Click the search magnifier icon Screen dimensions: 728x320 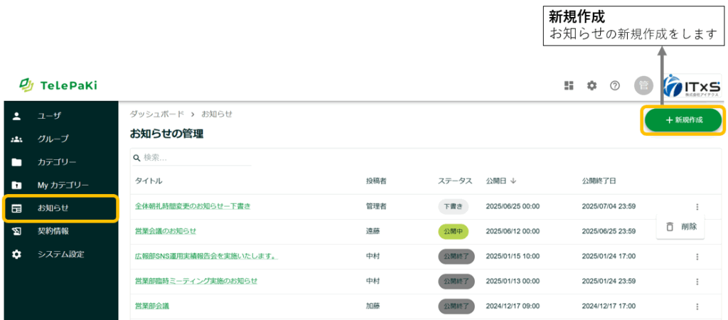coord(136,157)
